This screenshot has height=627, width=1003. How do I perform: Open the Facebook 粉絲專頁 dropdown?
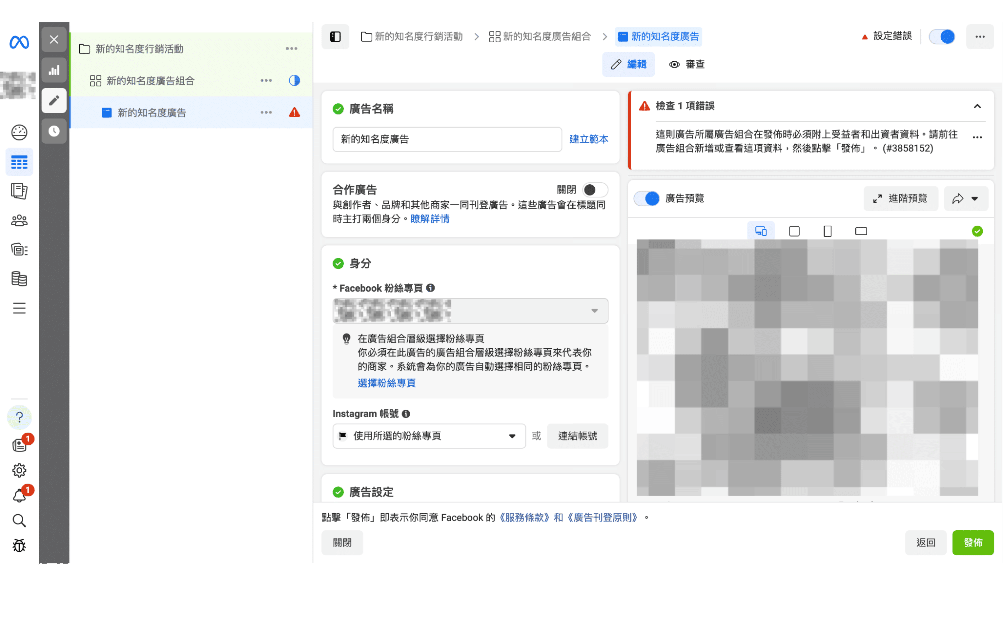click(x=470, y=311)
